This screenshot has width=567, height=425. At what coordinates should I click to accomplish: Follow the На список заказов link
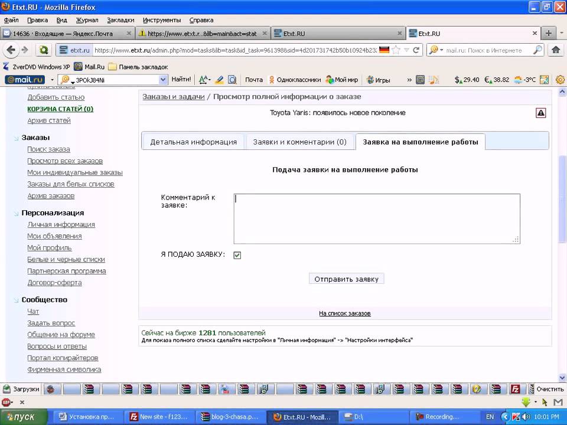344,313
